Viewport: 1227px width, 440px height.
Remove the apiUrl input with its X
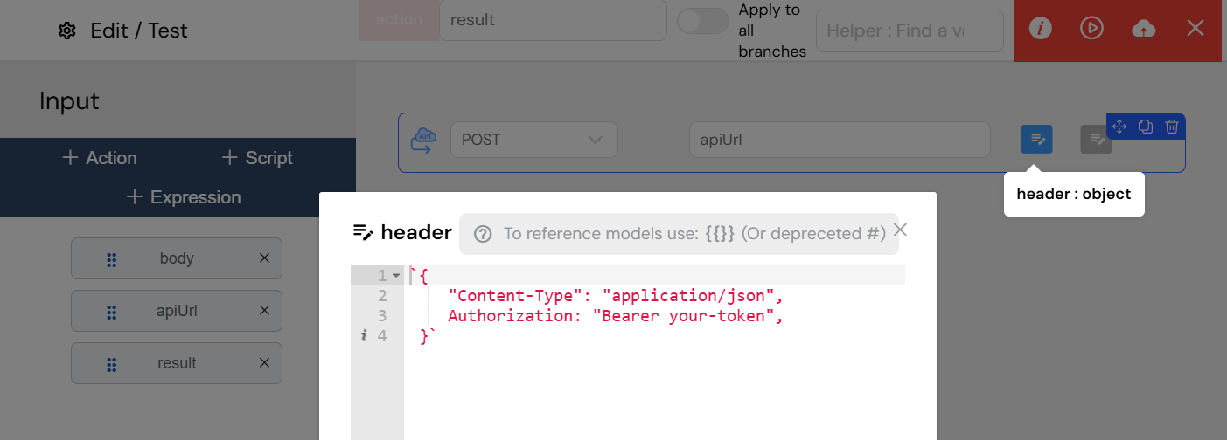[x=264, y=311]
